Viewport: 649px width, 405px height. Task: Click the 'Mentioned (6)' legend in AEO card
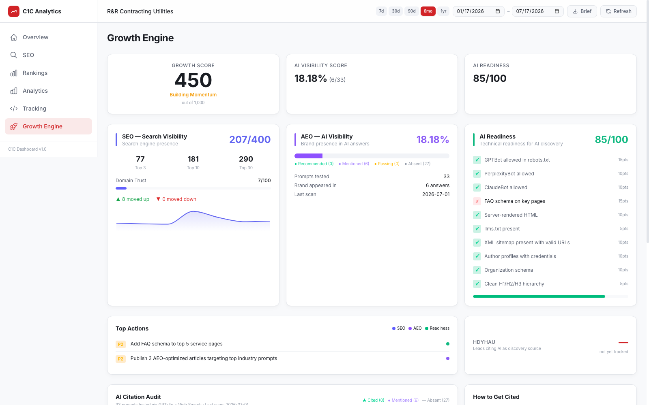(354, 164)
